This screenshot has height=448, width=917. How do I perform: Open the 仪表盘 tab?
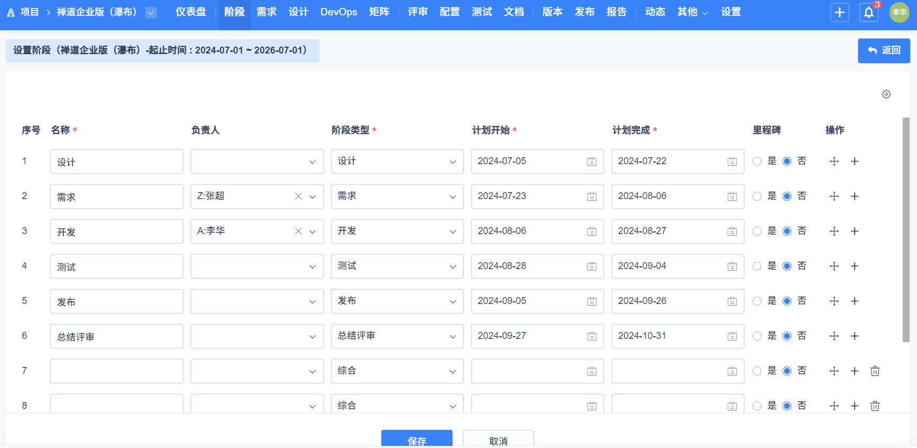pos(191,12)
